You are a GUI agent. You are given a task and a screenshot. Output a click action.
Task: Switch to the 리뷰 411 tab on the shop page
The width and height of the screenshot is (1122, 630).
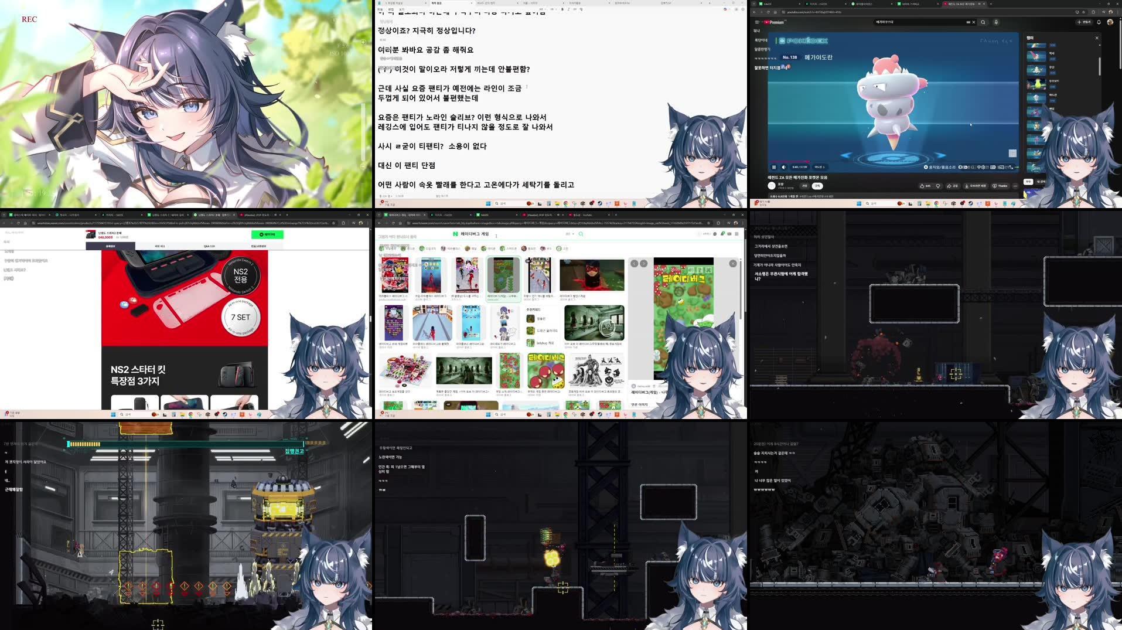point(159,246)
